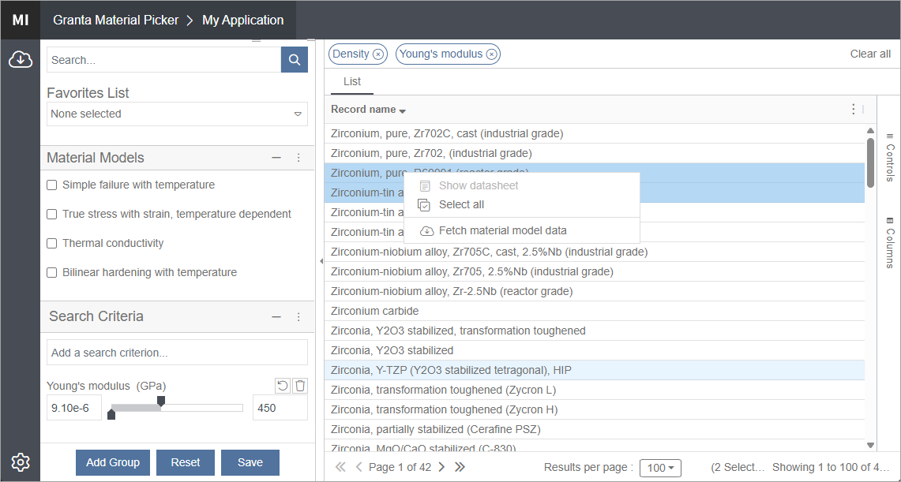The height and width of the screenshot is (482, 901).
Task: Enable True stress with strain model
Action: point(51,214)
